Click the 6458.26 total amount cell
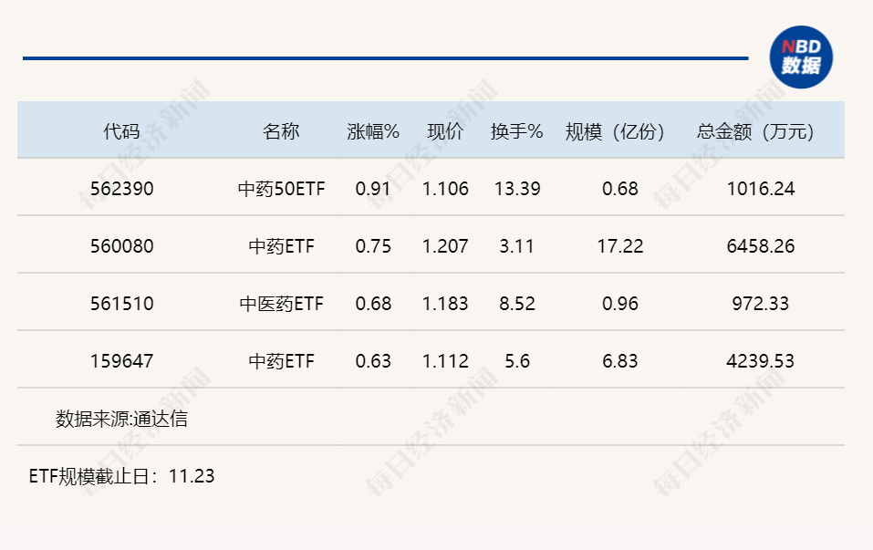The image size is (873, 550). (x=760, y=246)
